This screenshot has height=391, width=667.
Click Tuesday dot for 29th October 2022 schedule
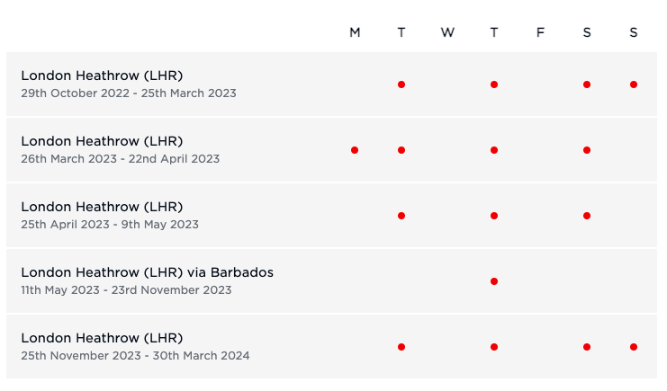click(401, 84)
